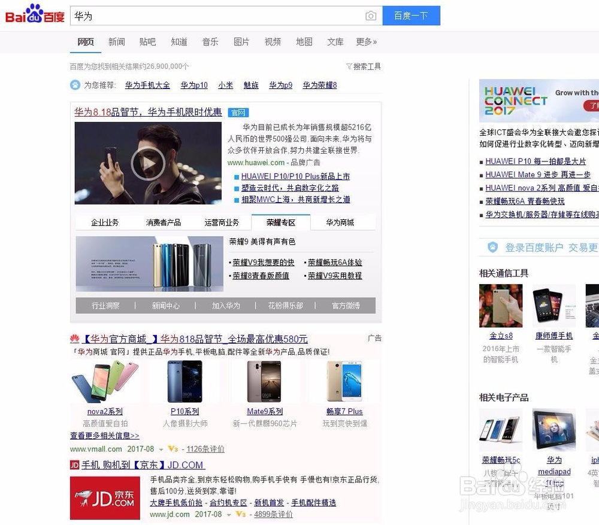Image resolution: width=599 pixels, height=525 pixels.
Task: Click the 荣耀9 phones banner image
Action: point(149,264)
